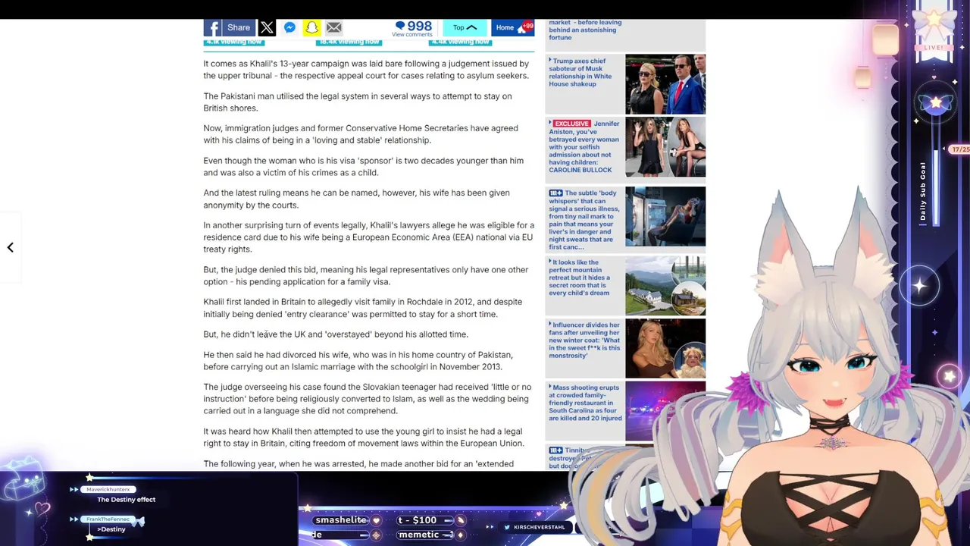Screen dimensions: 970x546
Task: Click the Facebook share icon
Action: [x=212, y=28]
